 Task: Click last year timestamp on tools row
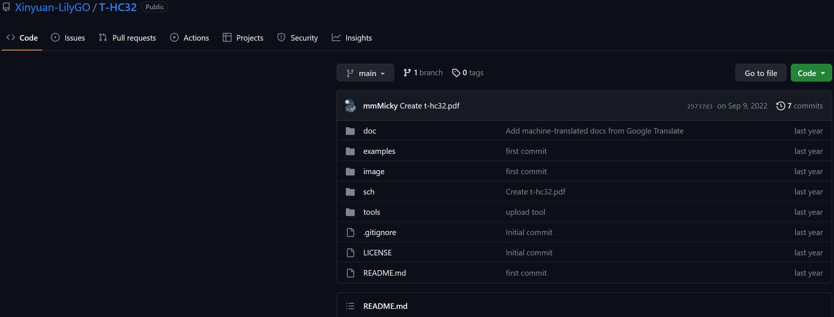tap(809, 212)
